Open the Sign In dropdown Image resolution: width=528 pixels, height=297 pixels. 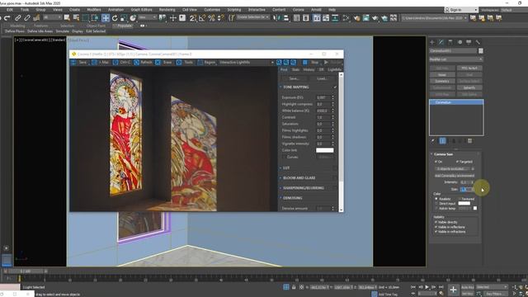tap(461, 10)
